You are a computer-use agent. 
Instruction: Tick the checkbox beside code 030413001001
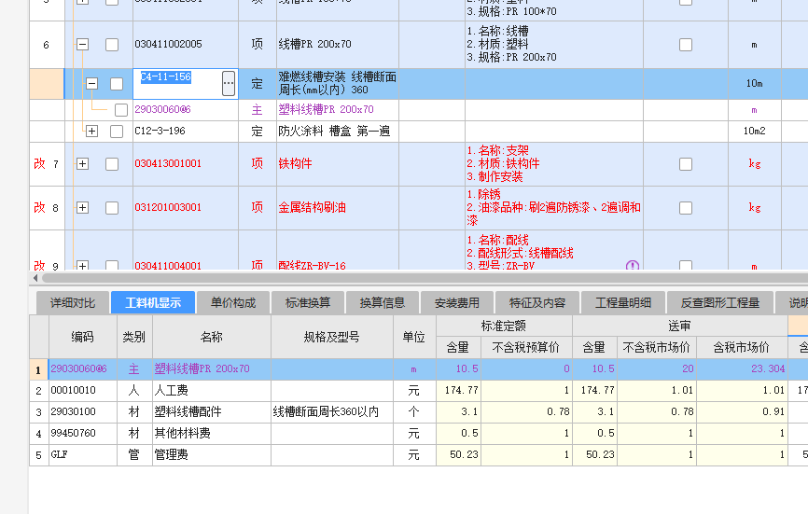coord(112,164)
